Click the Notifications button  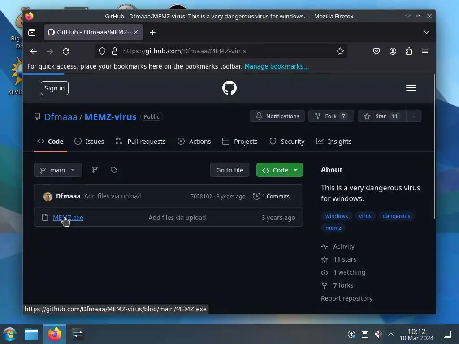[277, 116]
